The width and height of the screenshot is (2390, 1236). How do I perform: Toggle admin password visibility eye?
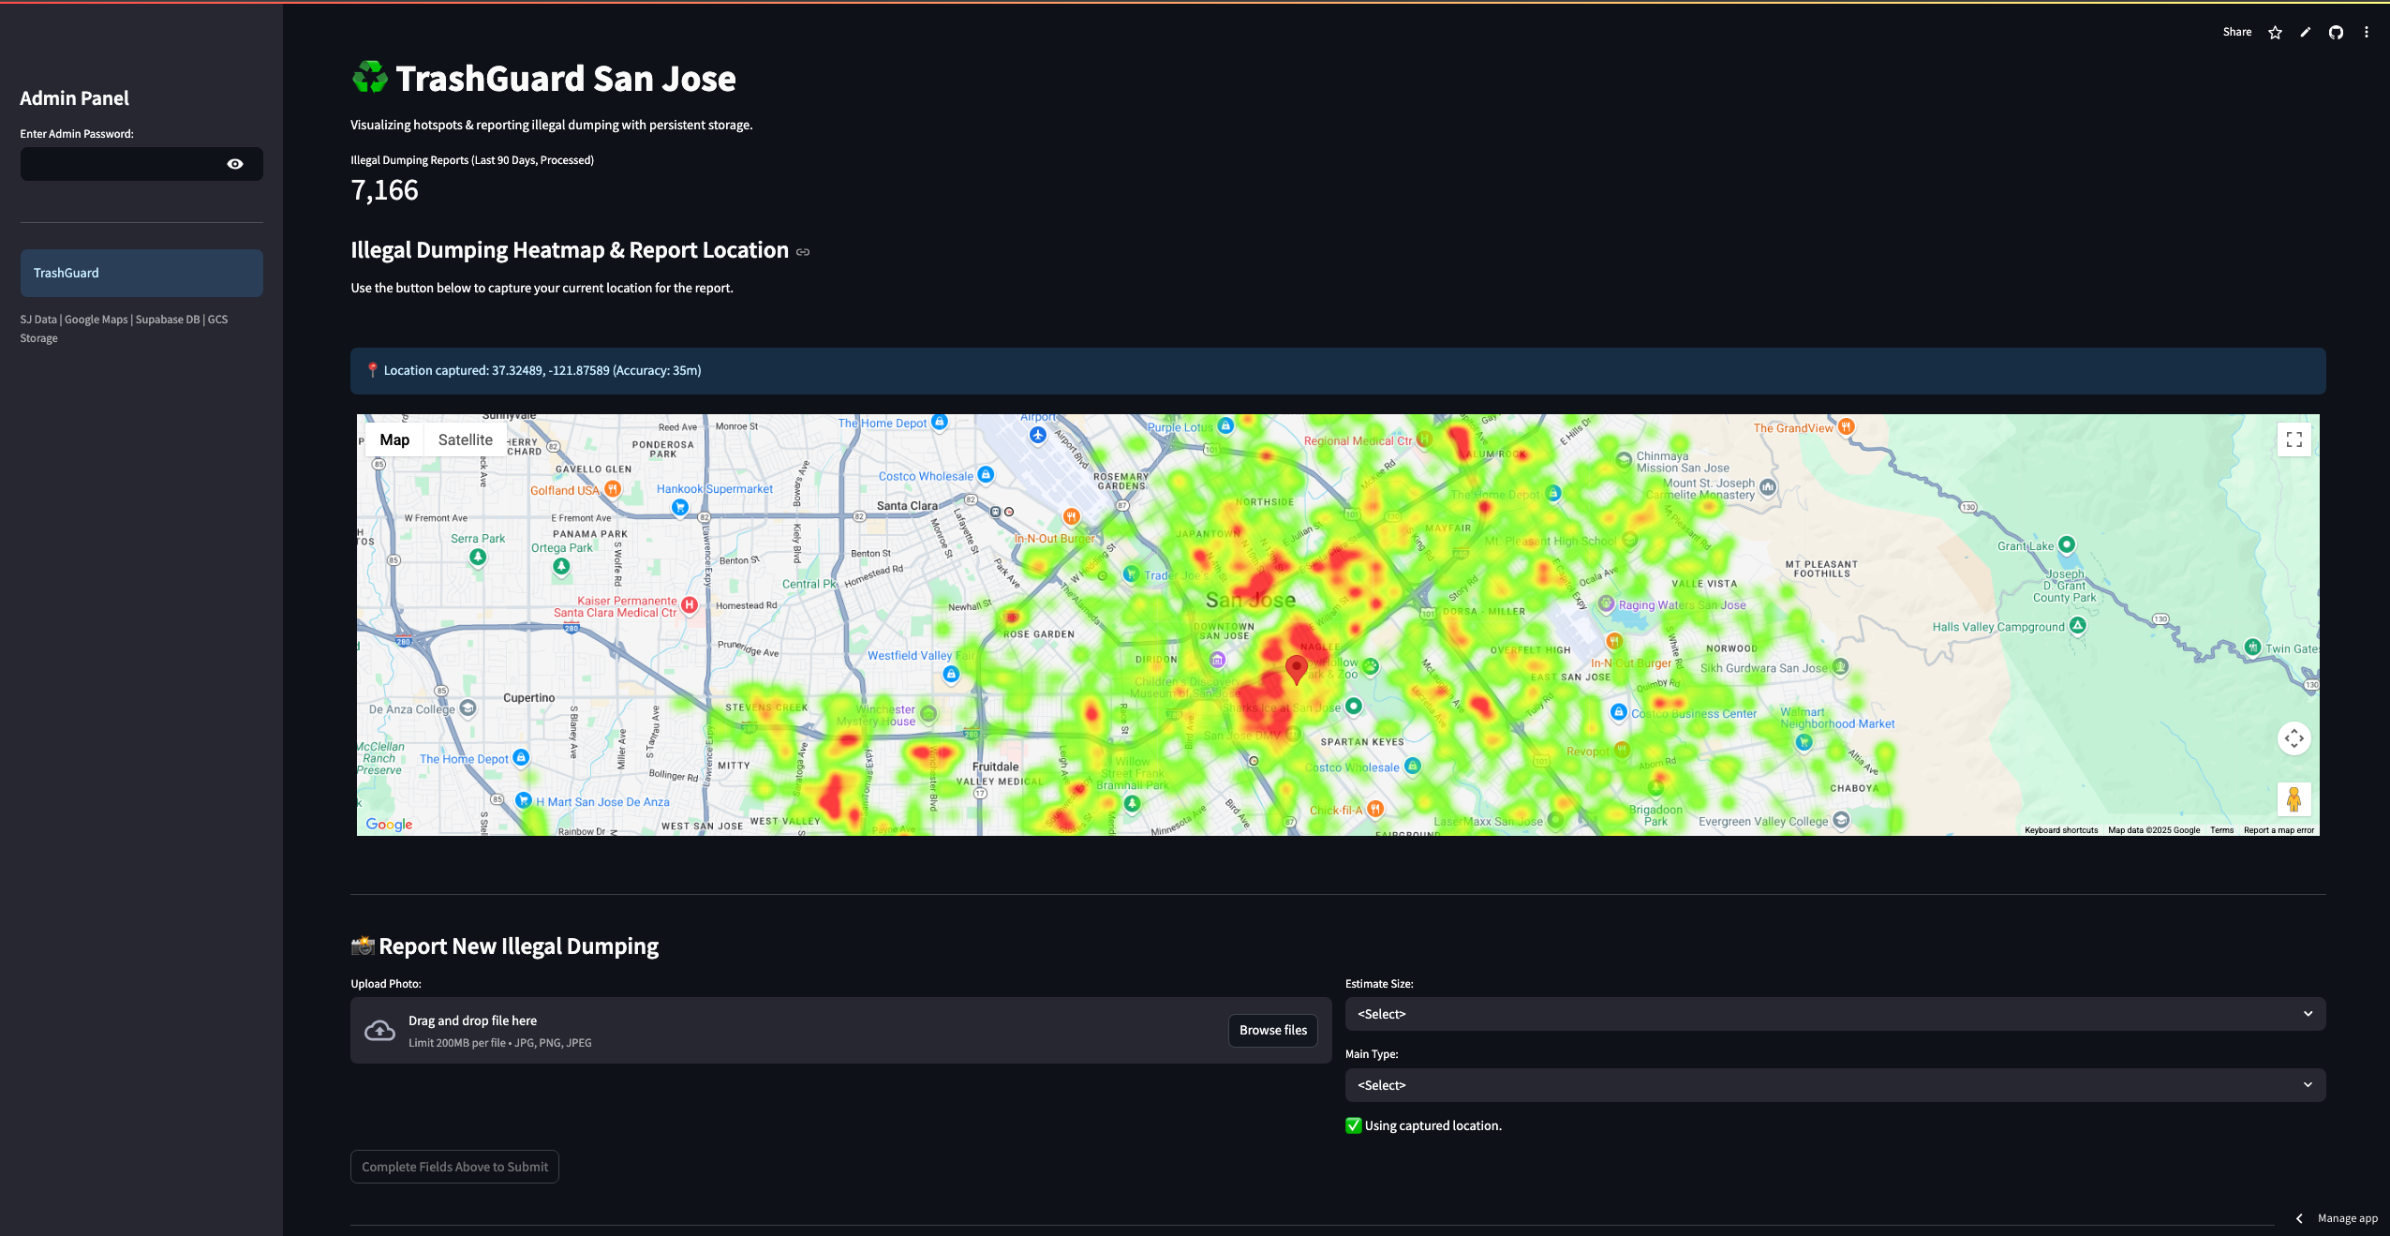[x=235, y=164]
